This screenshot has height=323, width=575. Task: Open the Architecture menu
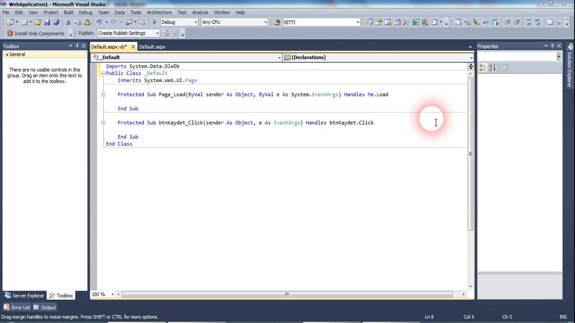coord(159,13)
